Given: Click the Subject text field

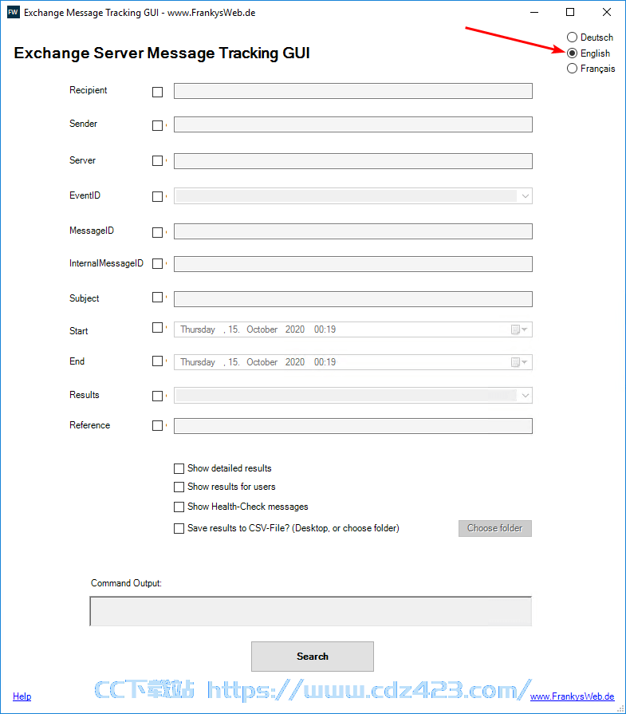Looking at the screenshot, I should click(352, 299).
